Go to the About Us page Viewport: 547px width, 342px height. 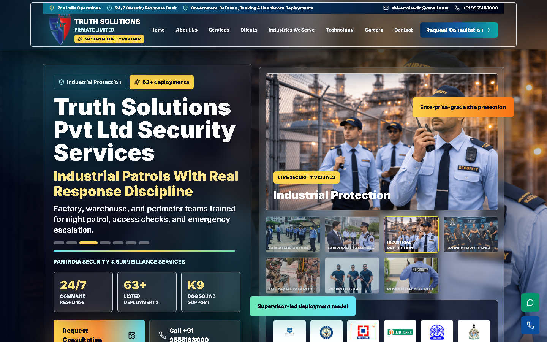187,30
